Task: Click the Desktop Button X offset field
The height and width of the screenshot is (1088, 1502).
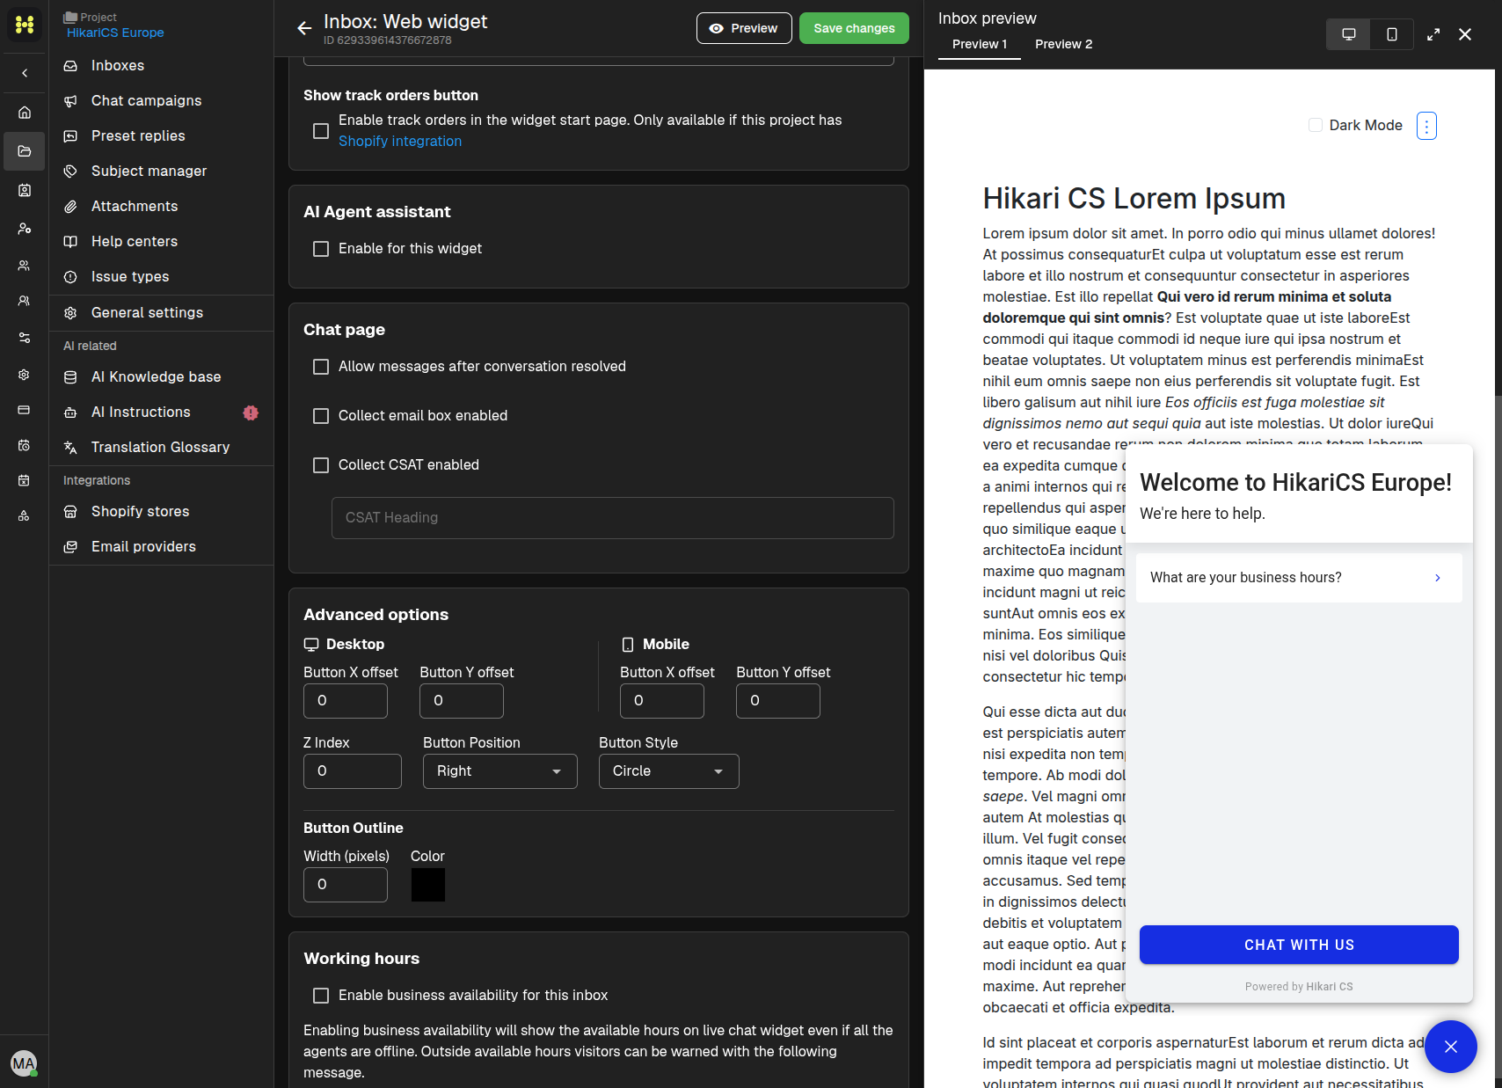Action: [x=346, y=701]
